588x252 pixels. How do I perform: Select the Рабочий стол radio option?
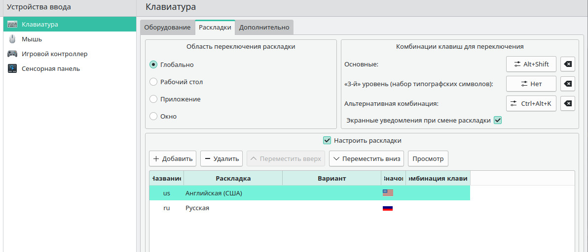[x=153, y=82]
